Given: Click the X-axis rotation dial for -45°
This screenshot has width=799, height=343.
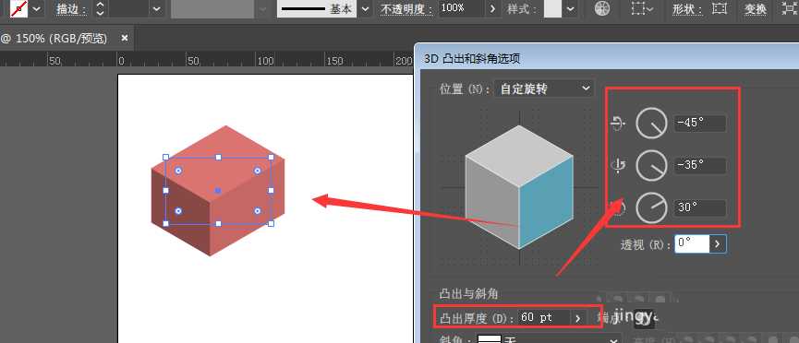Looking at the screenshot, I should point(652,124).
